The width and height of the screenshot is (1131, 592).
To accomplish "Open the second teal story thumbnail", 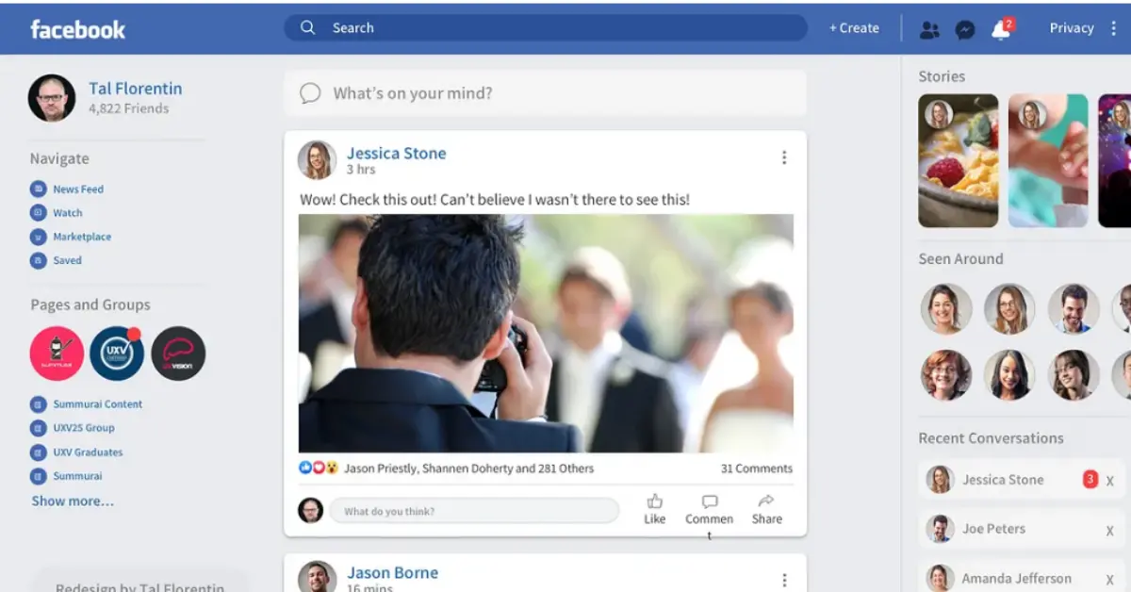I will (1048, 160).
